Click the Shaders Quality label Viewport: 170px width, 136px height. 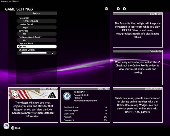27,50
